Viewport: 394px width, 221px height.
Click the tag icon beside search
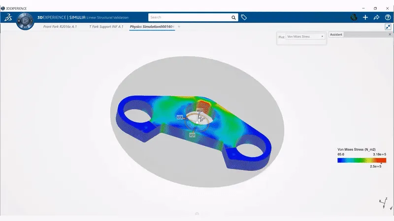pos(244,17)
